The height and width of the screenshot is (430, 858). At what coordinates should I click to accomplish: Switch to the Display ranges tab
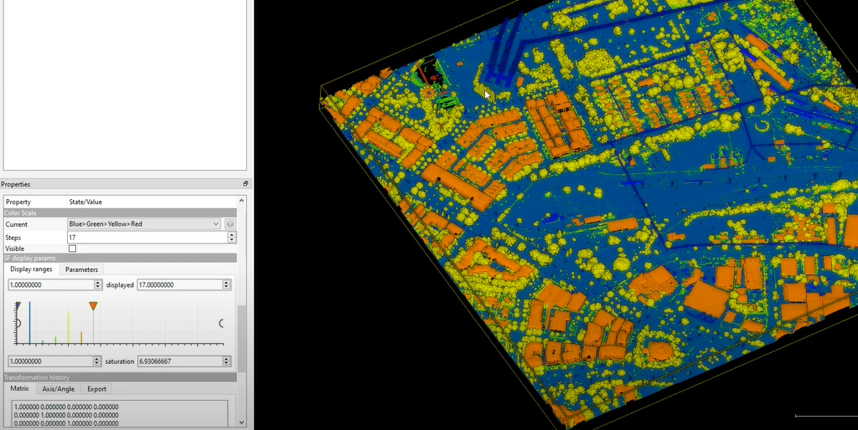[x=31, y=269]
